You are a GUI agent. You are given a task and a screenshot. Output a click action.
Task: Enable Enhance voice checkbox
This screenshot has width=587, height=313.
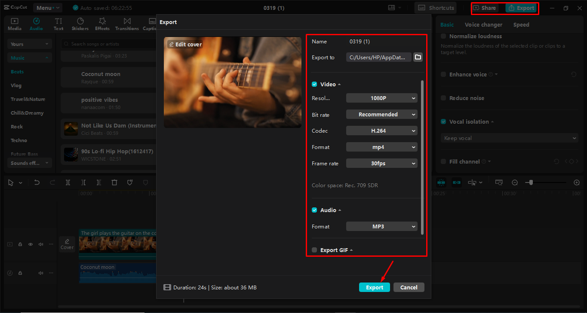(443, 74)
